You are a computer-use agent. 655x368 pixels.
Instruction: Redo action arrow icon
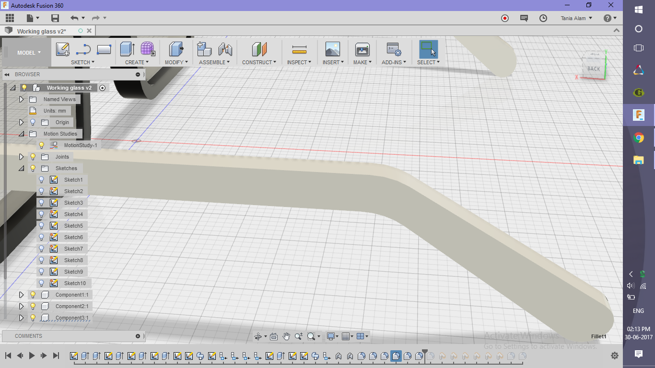[x=95, y=18]
